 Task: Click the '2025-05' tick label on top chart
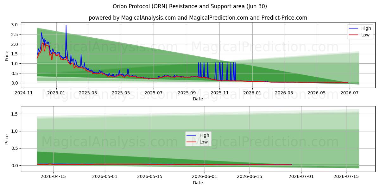pyautogui.click(x=121, y=93)
